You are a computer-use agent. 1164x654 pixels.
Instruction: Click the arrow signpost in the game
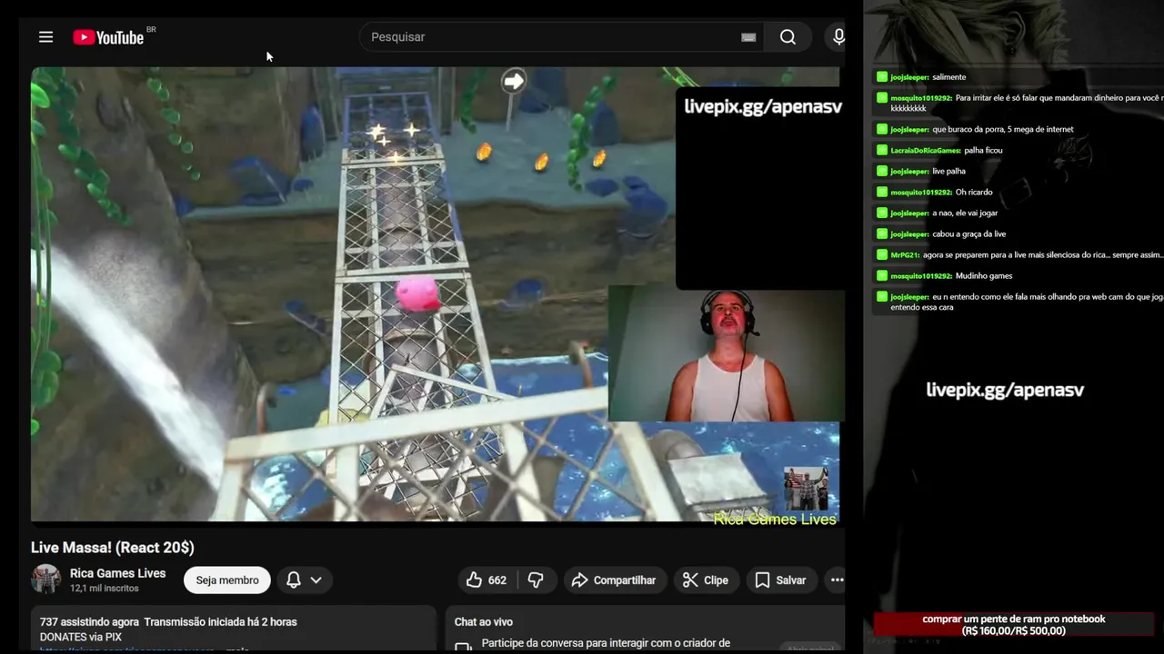coord(514,82)
